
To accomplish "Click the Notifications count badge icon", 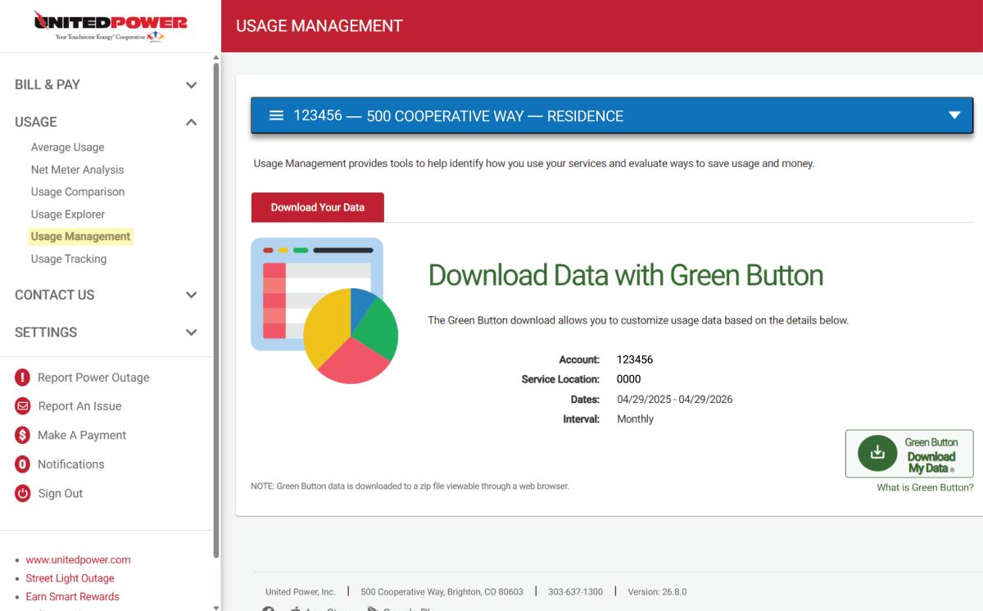I will (x=23, y=464).
